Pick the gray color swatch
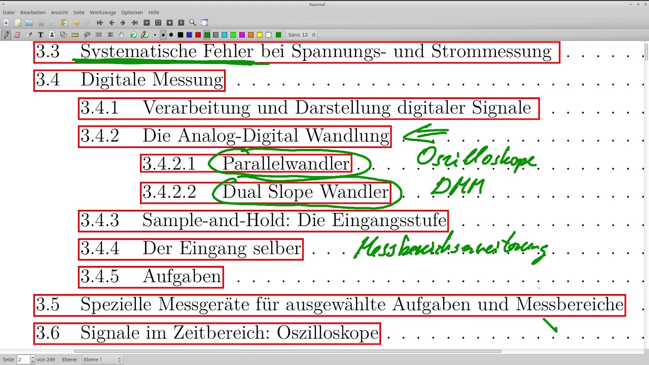This screenshot has height=365, width=649. pos(215,35)
